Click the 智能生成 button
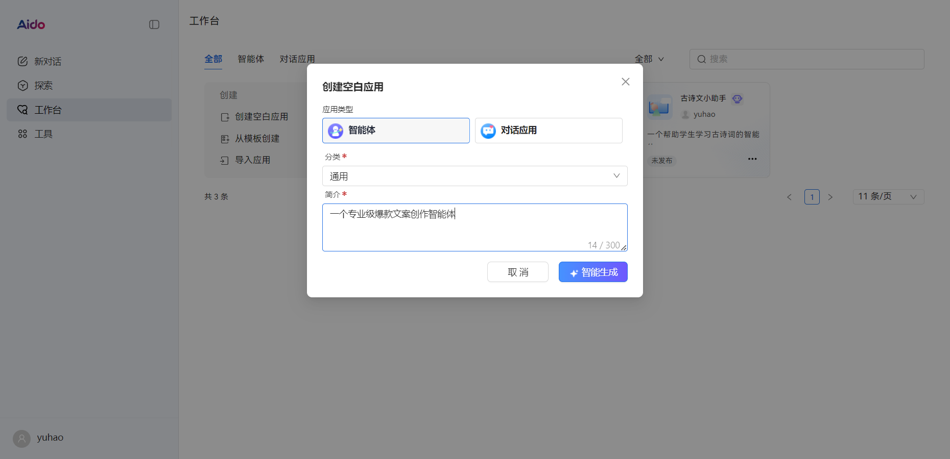Screen dimensions: 950x459 (593, 272)
